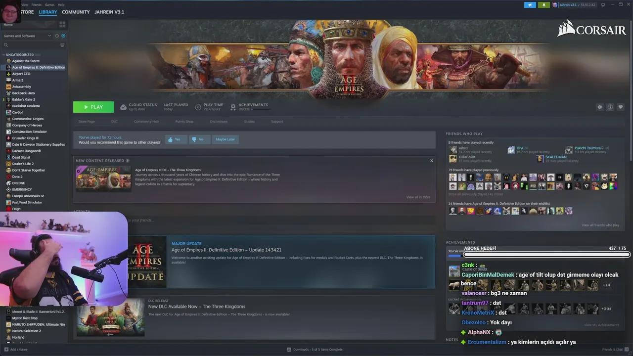Open friend Yukichi Tsumura's profile
This screenshot has width=633, height=356.
588,148
